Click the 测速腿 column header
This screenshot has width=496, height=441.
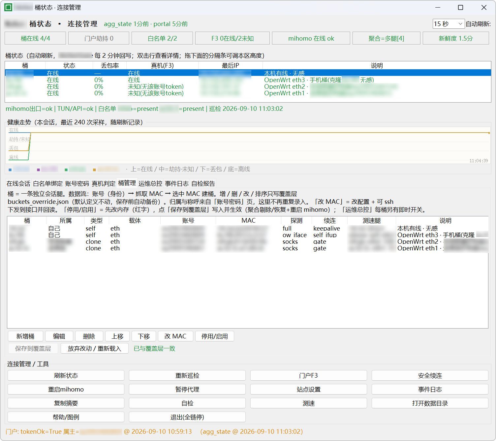[x=372, y=220]
